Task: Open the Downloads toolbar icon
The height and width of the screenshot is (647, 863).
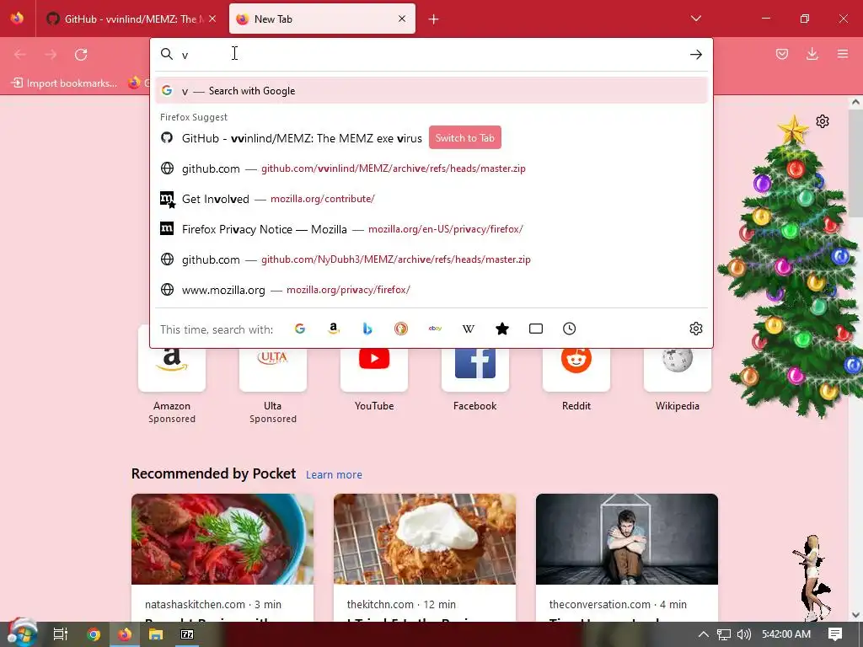Action: click(812, 54)
